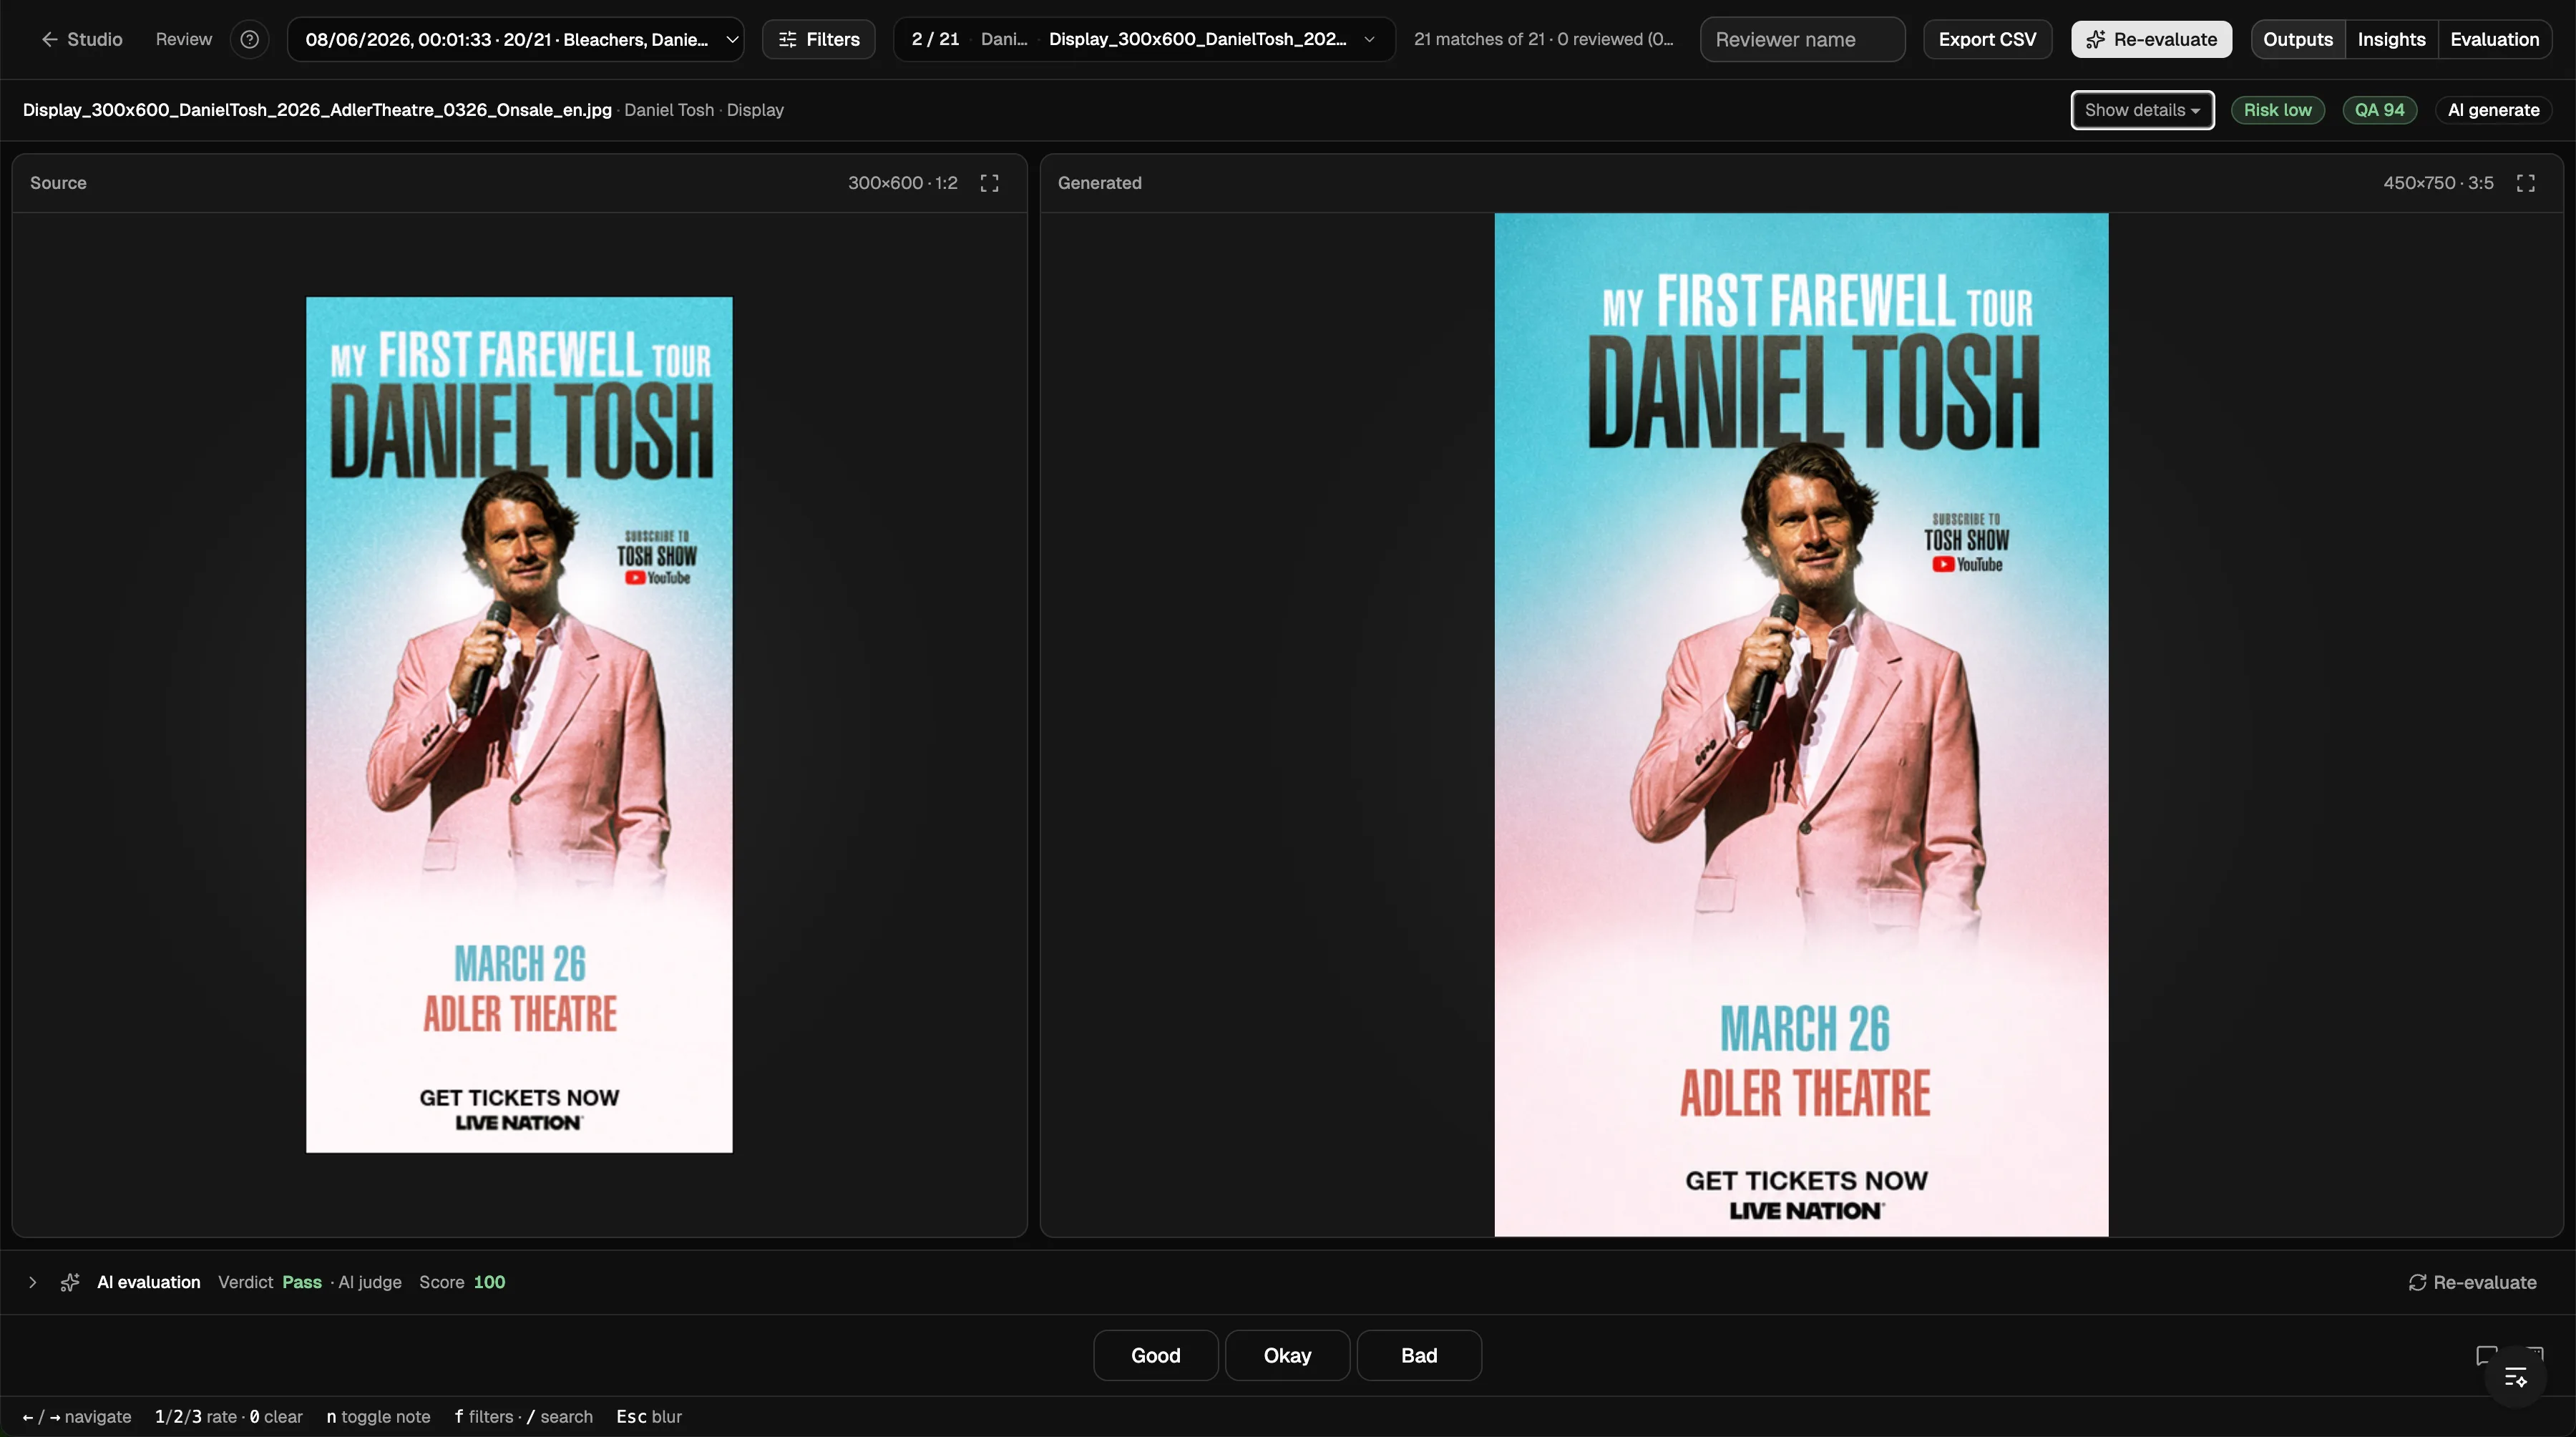The image size is (2576, 1437).
Task: Click the Risk low badge
Action: 2277,110
